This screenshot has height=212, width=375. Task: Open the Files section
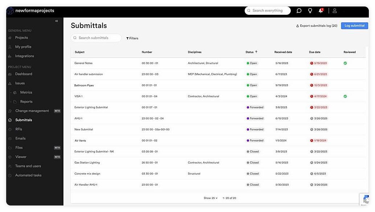pos(19,147)
